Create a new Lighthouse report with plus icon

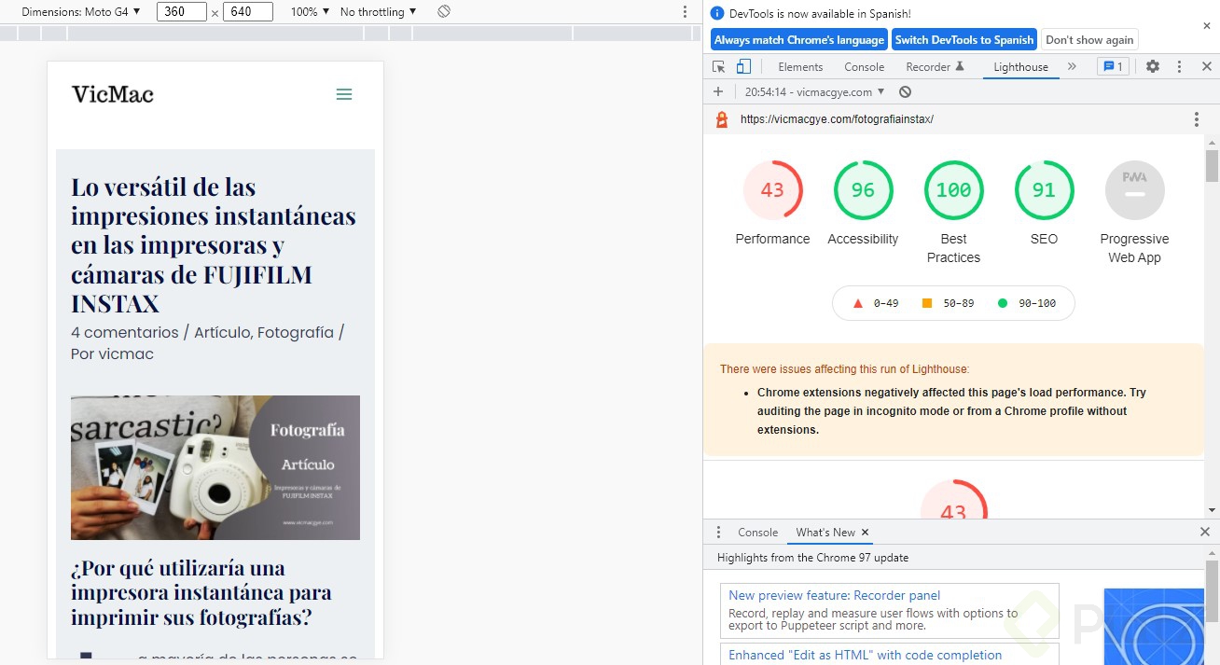point(716,91)
